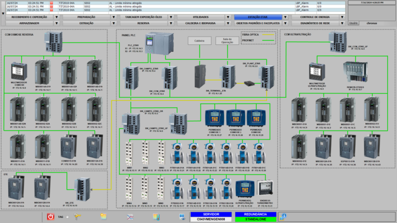The height and width of the screenshot is (223, 397).
Task: Expand TANCAGEM EXPEDIÇÃO ÓLEO dropdown arrow
Action: pos(171,17)
